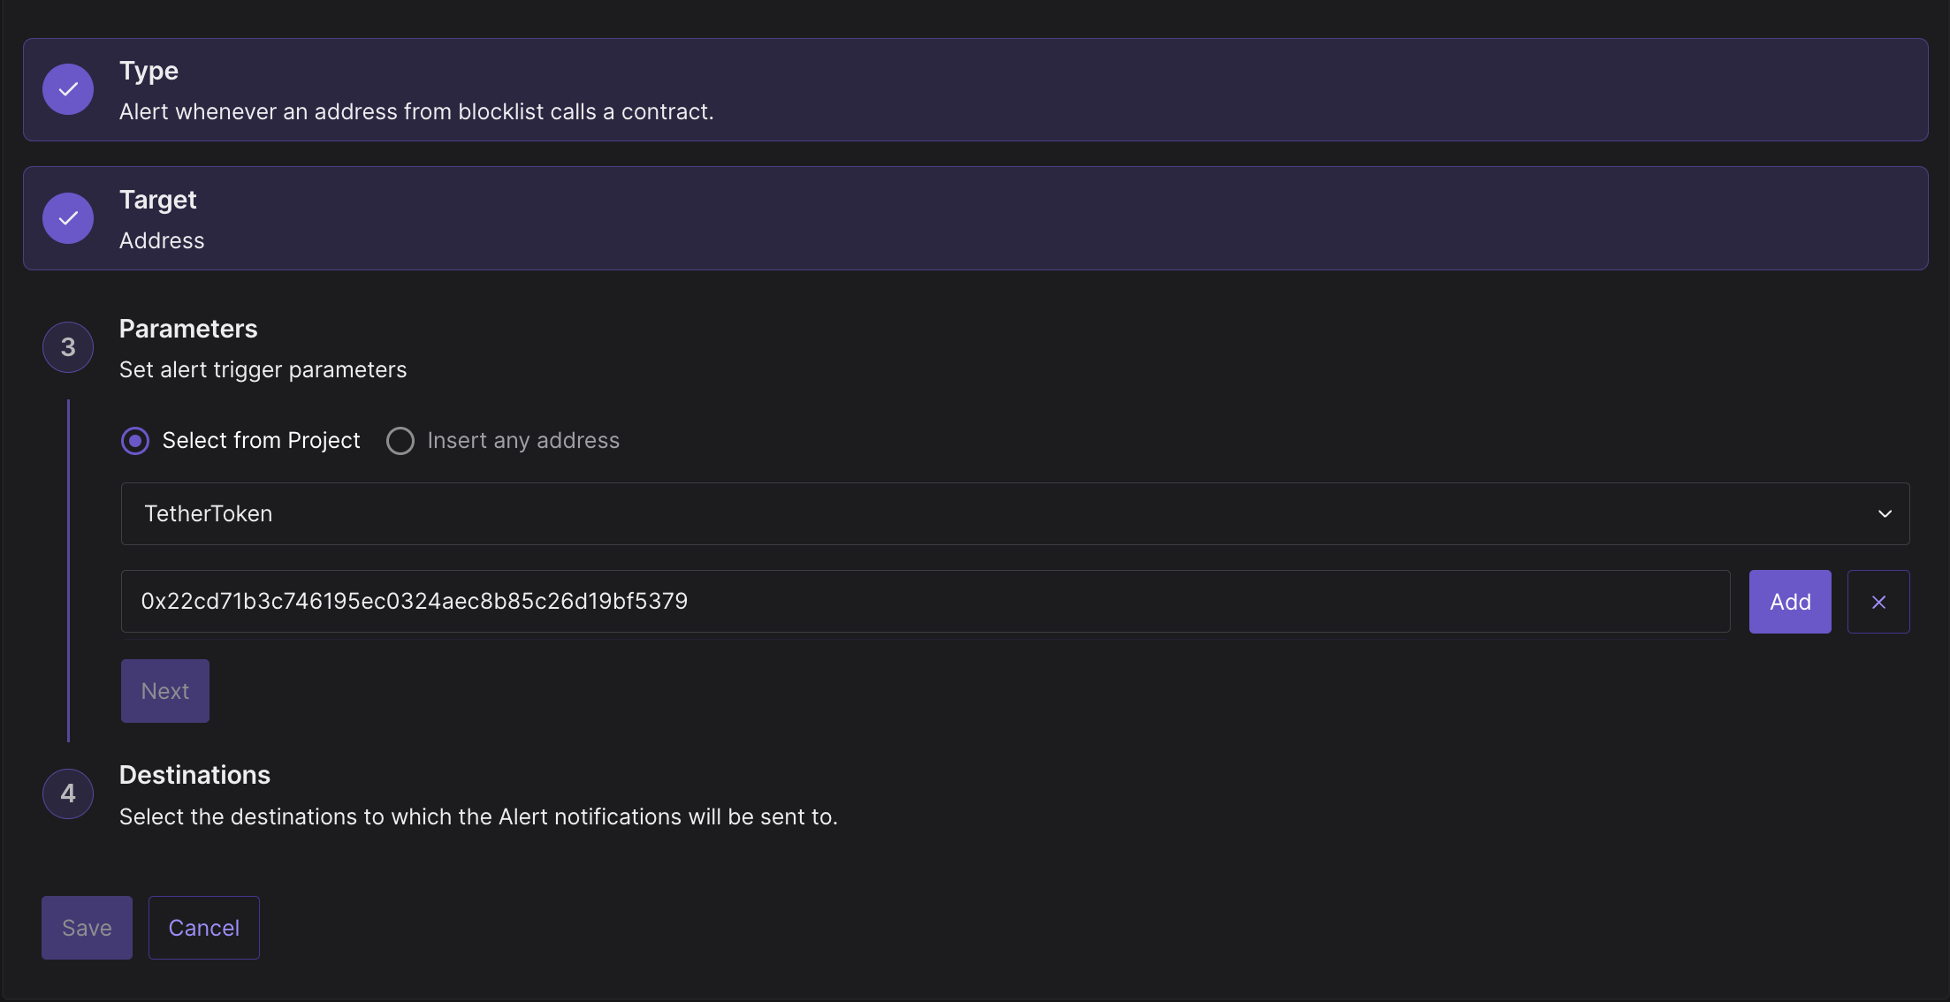Open the TetherToken contract dropdown
This screenshot has height=1002, width=1950.
[x=1015, y=513]
